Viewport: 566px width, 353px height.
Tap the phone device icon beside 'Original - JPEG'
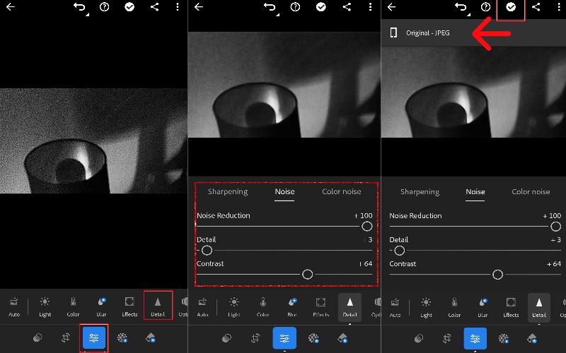tap(393, 32)
